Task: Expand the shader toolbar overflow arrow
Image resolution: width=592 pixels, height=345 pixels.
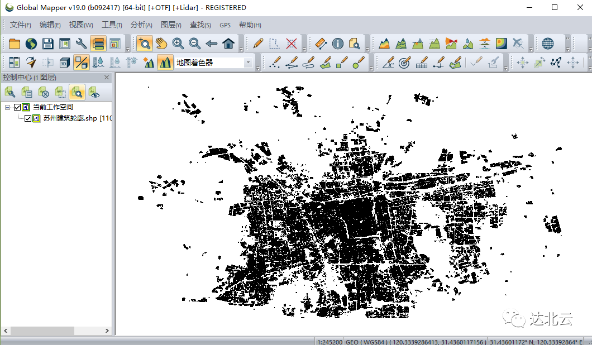Action: (258, 68)
